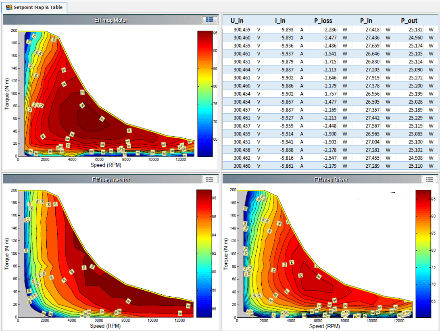The width and height of the screenshot is (440, 331).
Task: Open the legend options icon on Eff map Motor
Action: point(209,19)
